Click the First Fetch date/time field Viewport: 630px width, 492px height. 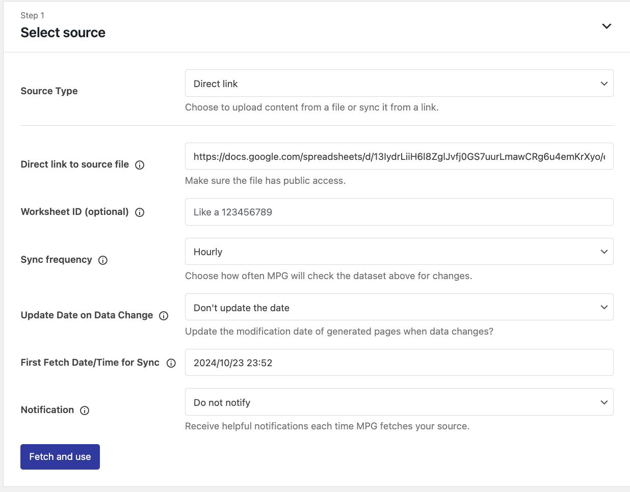(399, 363)
